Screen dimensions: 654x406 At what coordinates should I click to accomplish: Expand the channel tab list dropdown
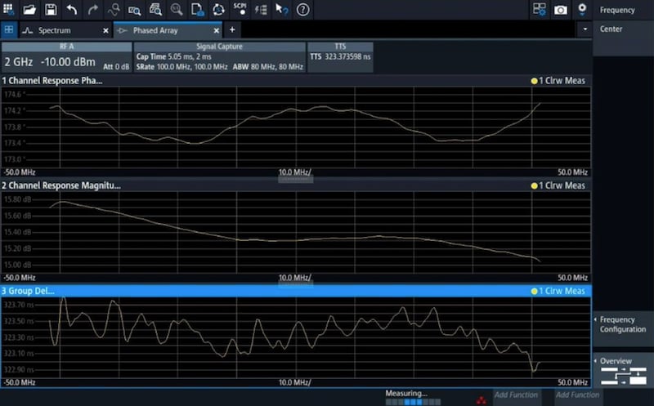(x=585, y=29)
